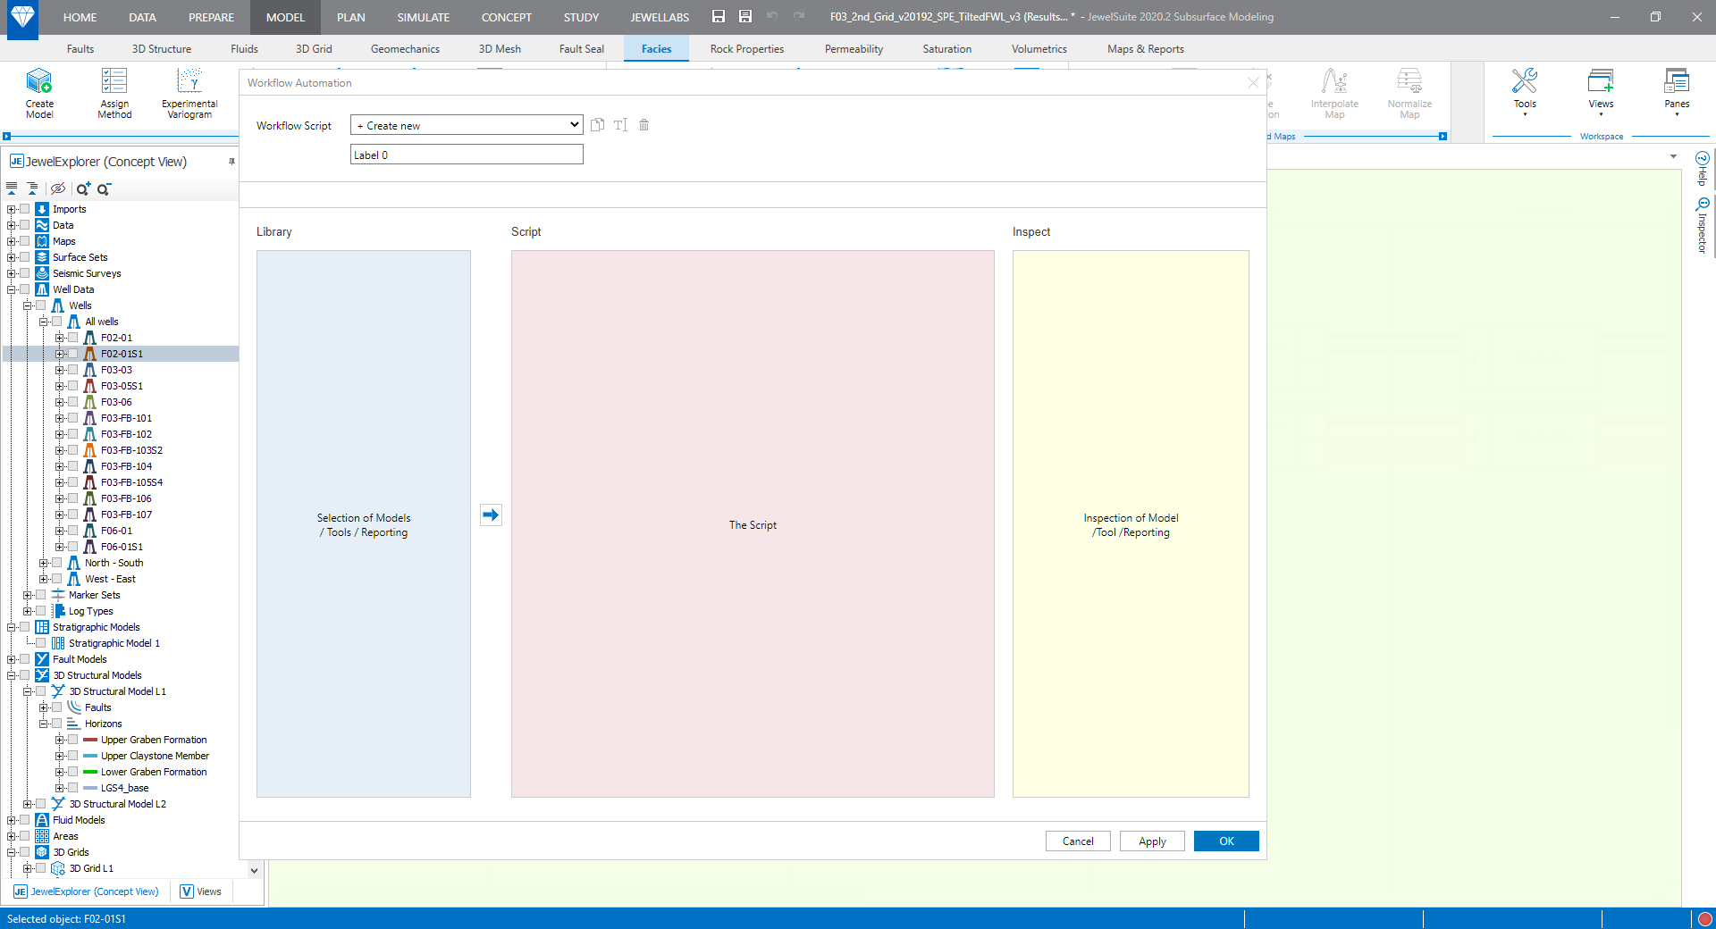The width and height of the screenshot is (1716, 929).
Task: Click the save-as icon in title bar
Action: 745,16
